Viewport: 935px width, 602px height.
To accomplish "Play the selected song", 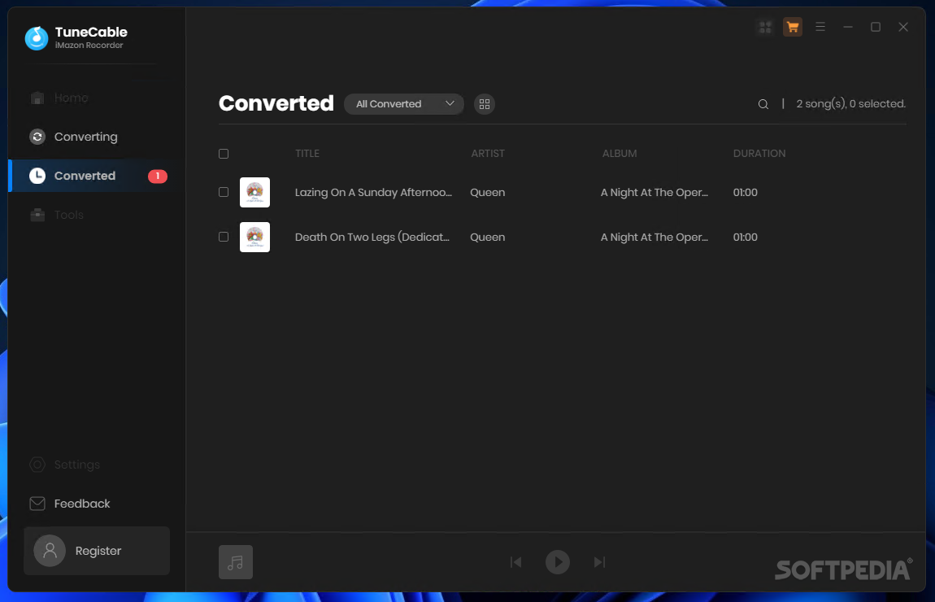I will pyautogui.click(x=558, y=562).
